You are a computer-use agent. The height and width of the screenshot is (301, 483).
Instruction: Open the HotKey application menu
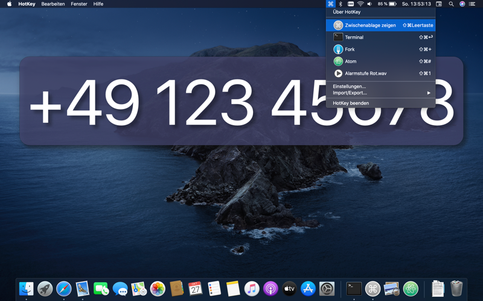coord(27,4)
